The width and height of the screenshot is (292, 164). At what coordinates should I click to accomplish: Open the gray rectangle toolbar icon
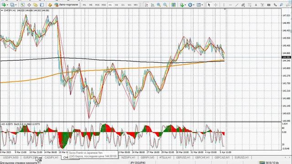pyautogui.click(x=269, y=5)
